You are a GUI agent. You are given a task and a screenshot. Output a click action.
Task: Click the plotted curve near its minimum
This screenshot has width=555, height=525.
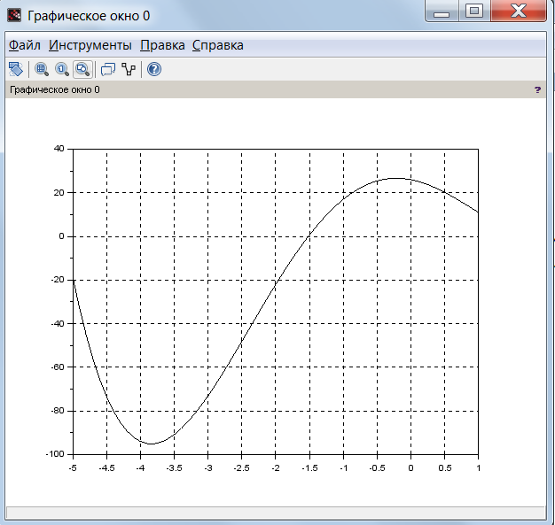151,444
